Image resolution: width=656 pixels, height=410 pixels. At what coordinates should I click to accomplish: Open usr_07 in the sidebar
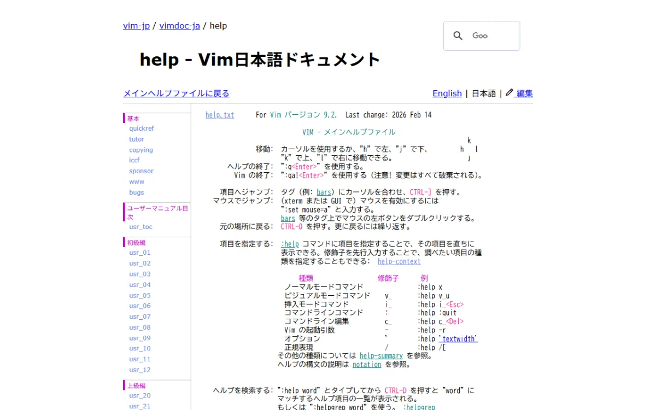pos(140,317)
